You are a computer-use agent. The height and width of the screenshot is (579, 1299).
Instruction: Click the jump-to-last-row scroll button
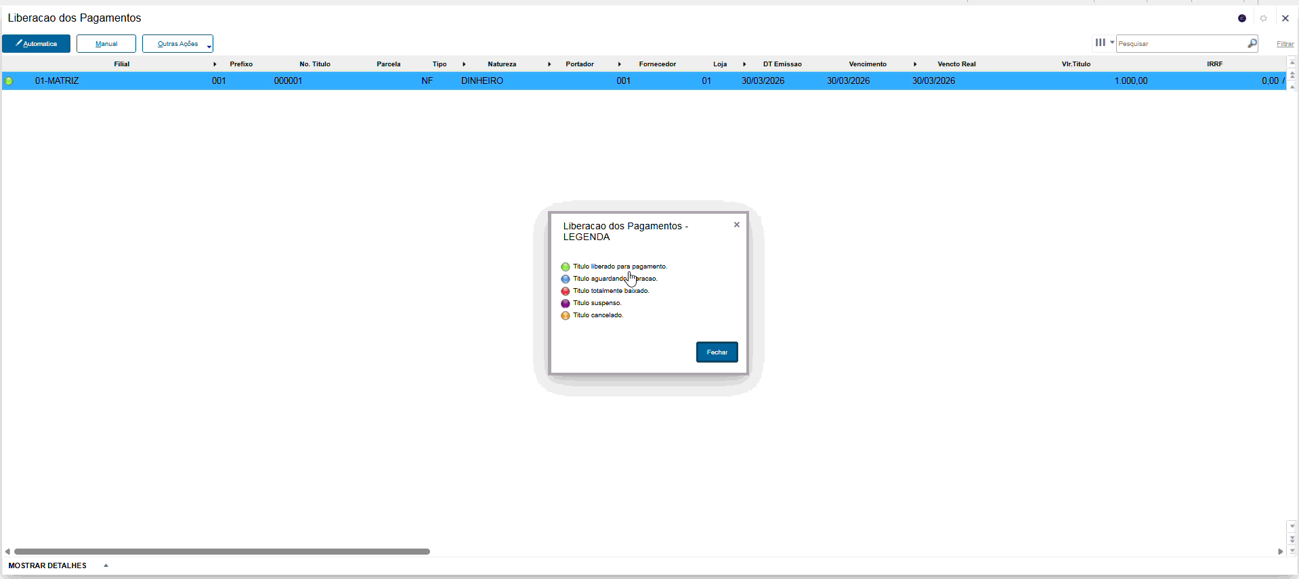pyautogui.click(x=1292, y=551)
